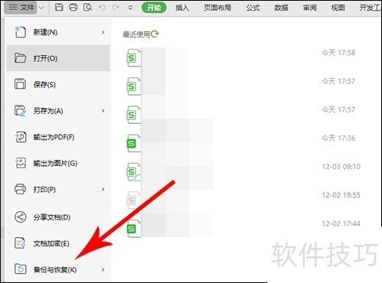Click the print preview icon
Screen dimensions: 382x283
click(x=88, y=8)
